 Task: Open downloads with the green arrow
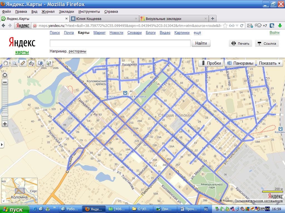(280, 26)
